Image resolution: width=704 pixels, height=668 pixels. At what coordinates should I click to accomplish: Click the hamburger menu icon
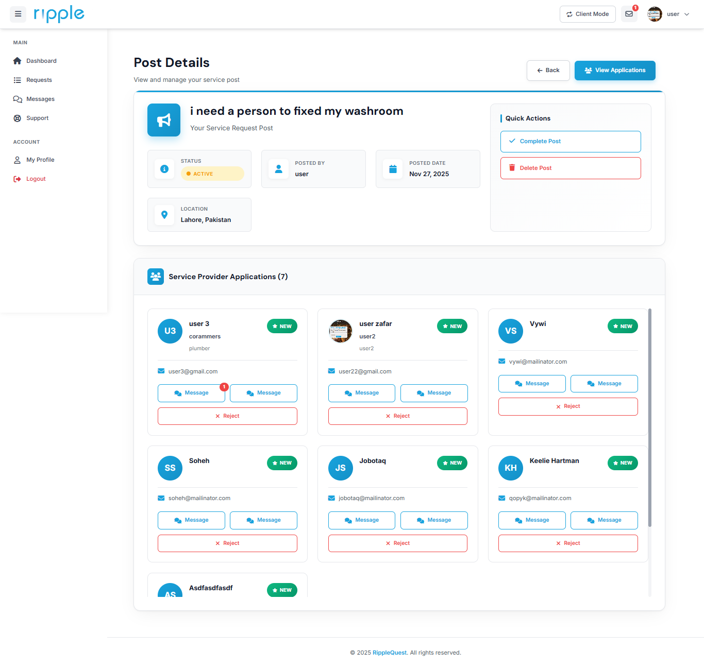pyautogui.click(x=18, y=14)
